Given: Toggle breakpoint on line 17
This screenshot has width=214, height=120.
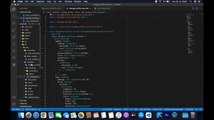Looking at the screenshot, I should point(42,53).
